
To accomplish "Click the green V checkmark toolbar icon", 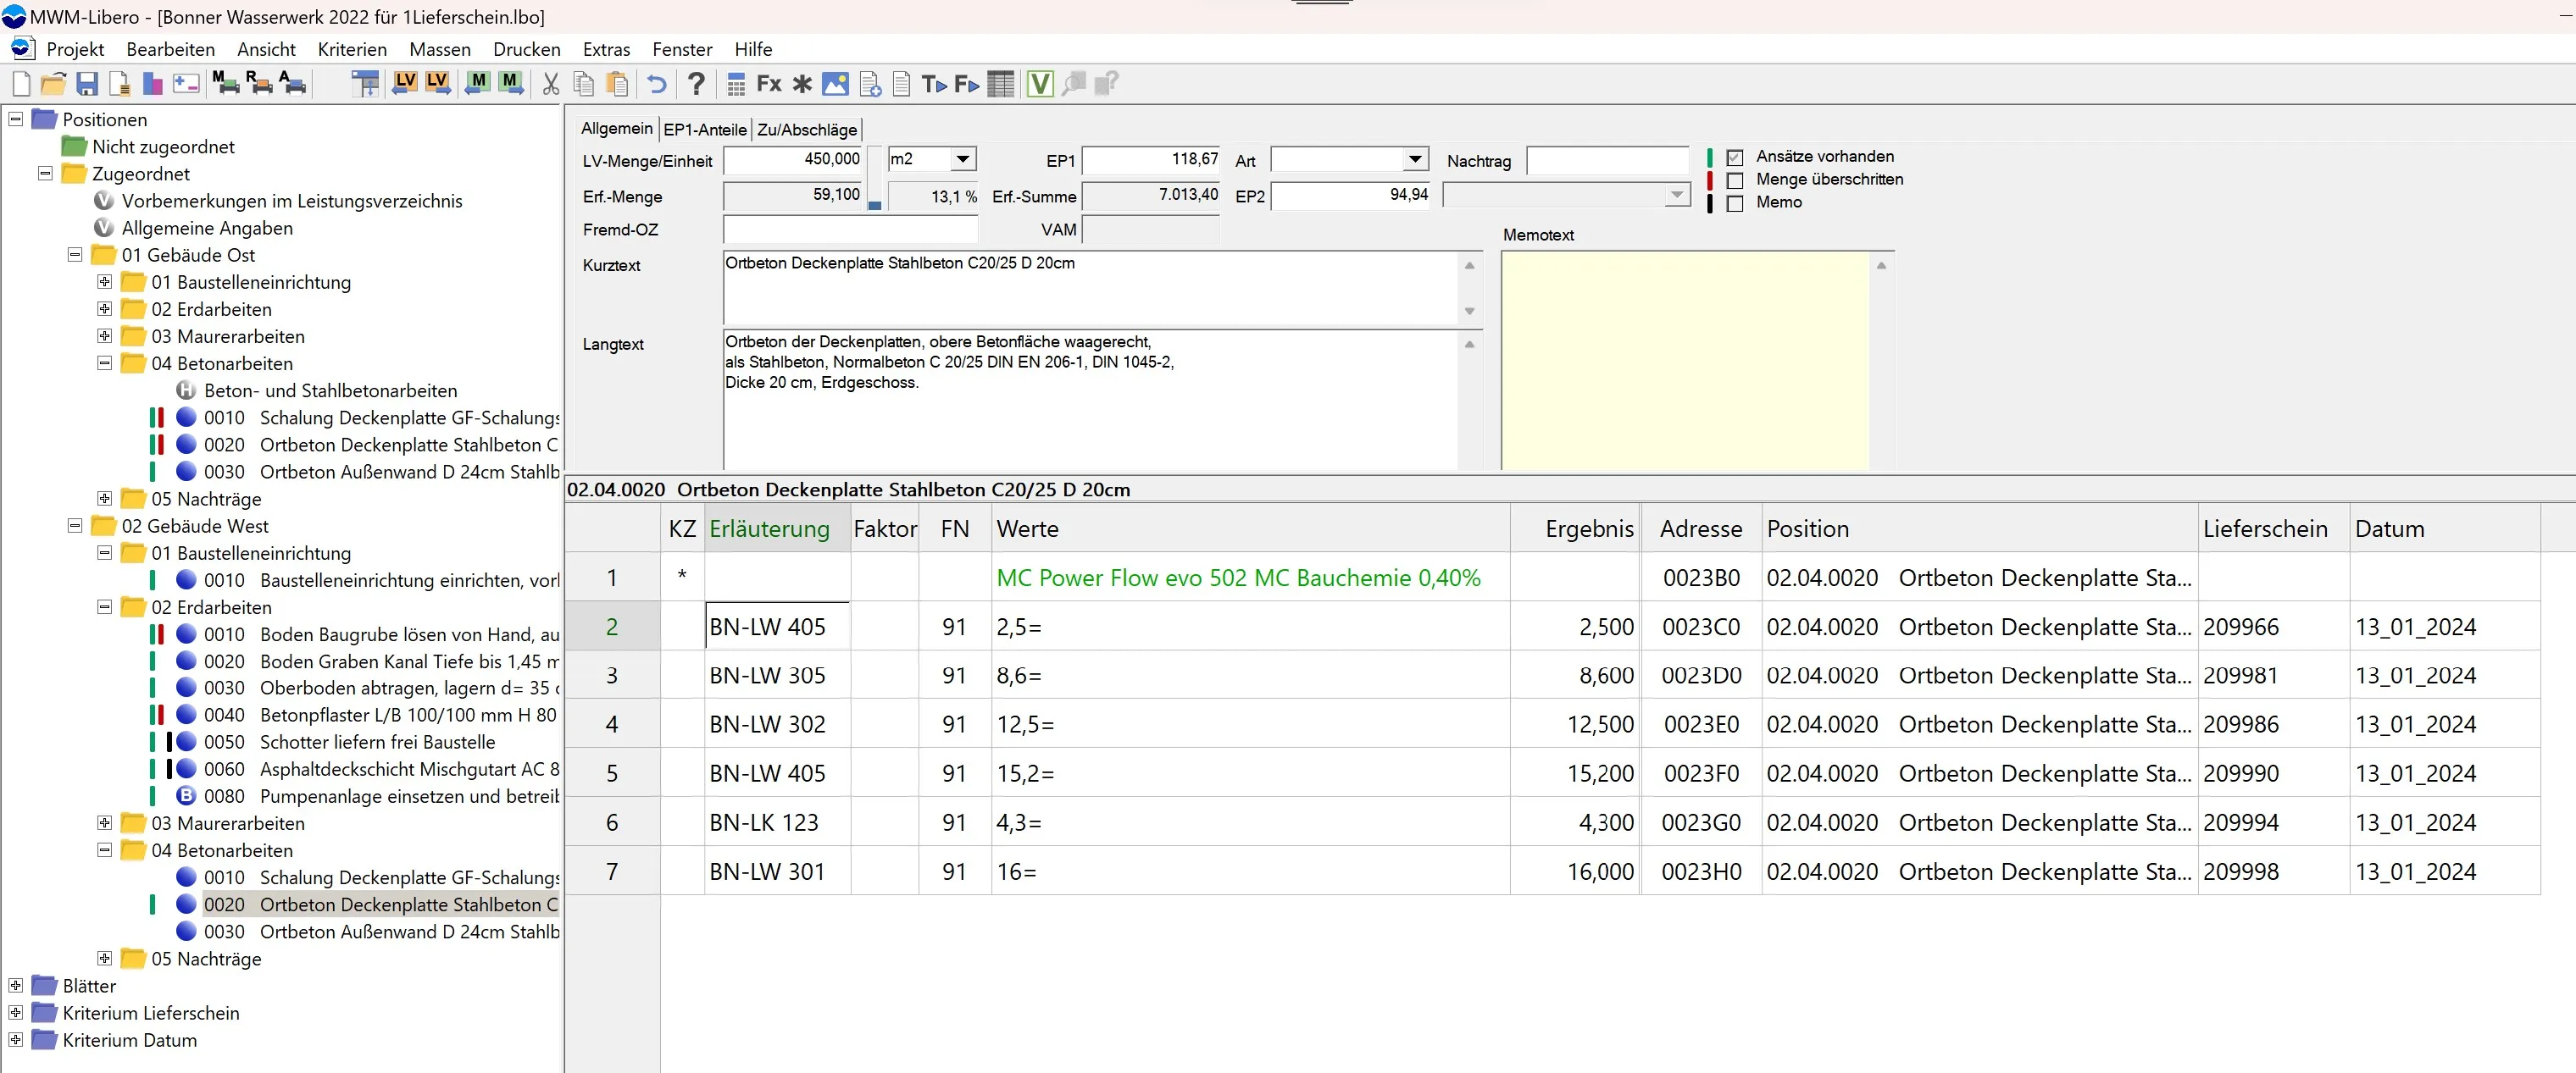I will [x=1040, y=84].
